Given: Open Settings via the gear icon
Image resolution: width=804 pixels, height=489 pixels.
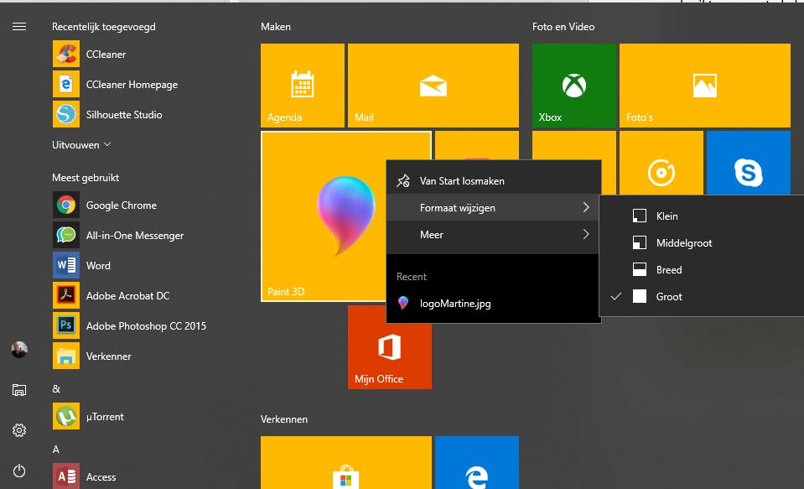Looking at the screenshot, I should [19, 430].
